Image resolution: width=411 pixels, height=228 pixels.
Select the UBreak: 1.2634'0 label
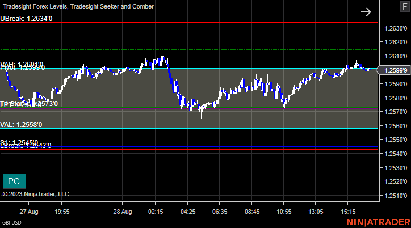tap(26, 19)
